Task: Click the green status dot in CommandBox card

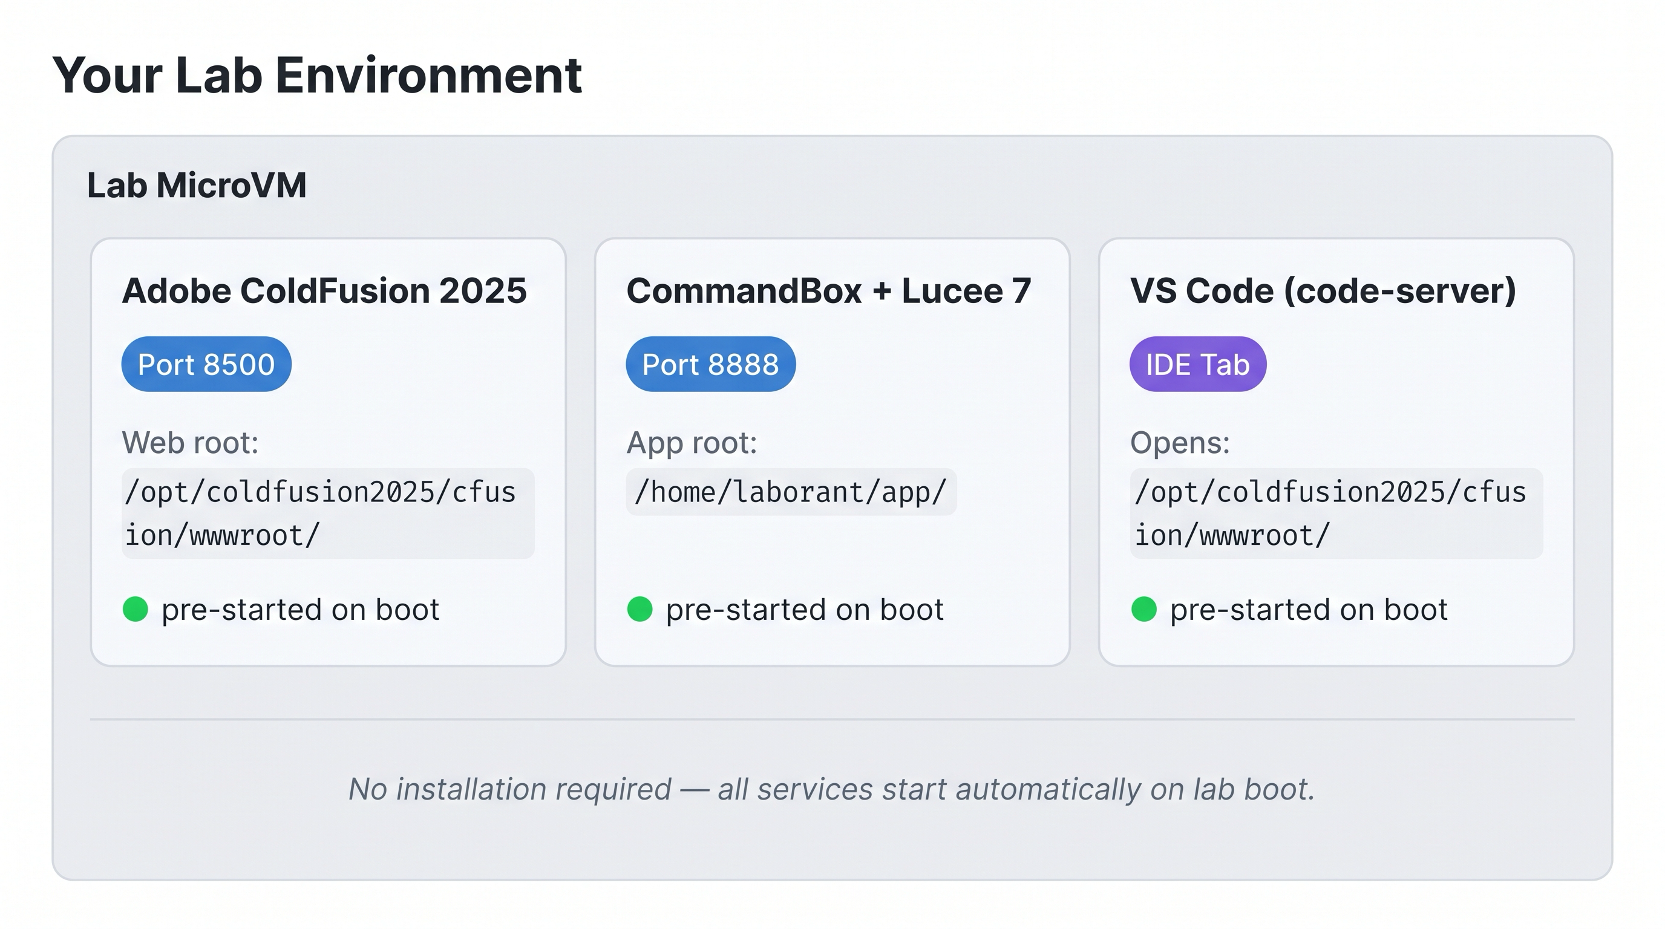Action: pos(640,608)
